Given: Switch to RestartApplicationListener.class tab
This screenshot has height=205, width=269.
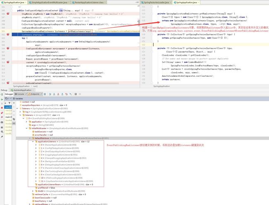Looking at the screenshot, I should tap(89, 2).
